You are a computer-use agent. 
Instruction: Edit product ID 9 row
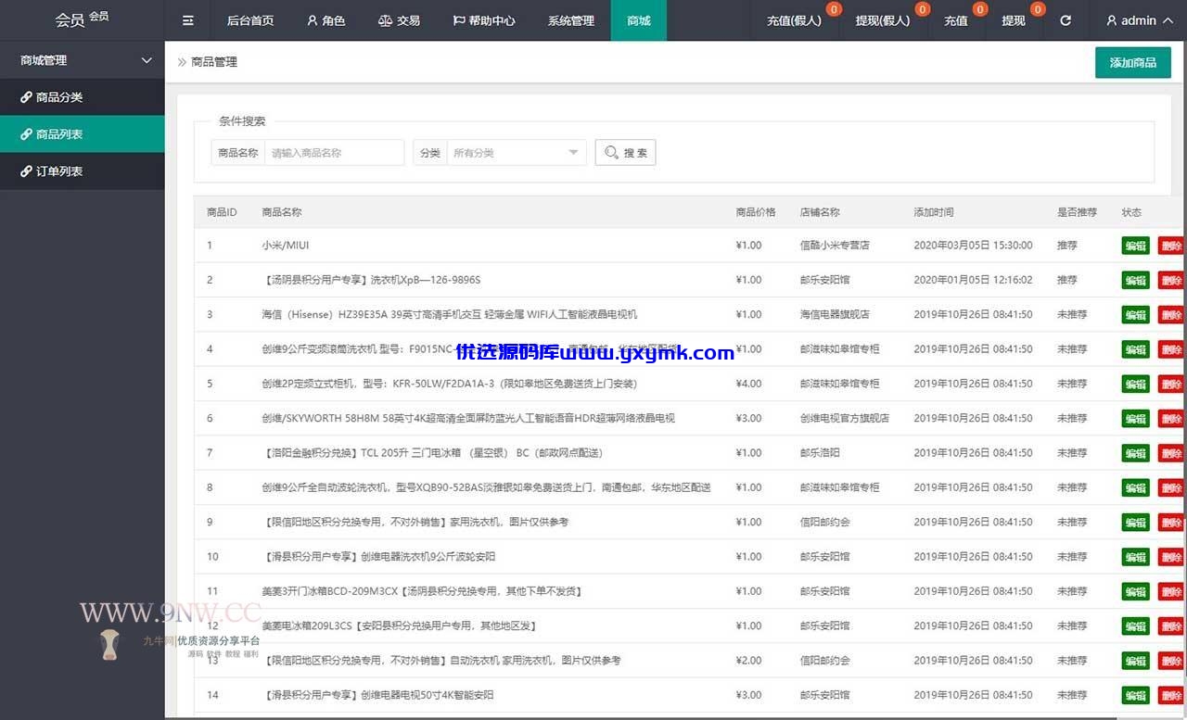click(1135, 523)
